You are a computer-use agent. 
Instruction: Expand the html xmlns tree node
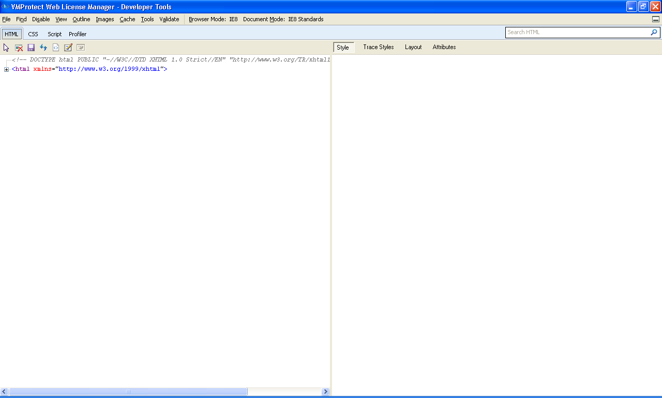[x=7, y=69]
